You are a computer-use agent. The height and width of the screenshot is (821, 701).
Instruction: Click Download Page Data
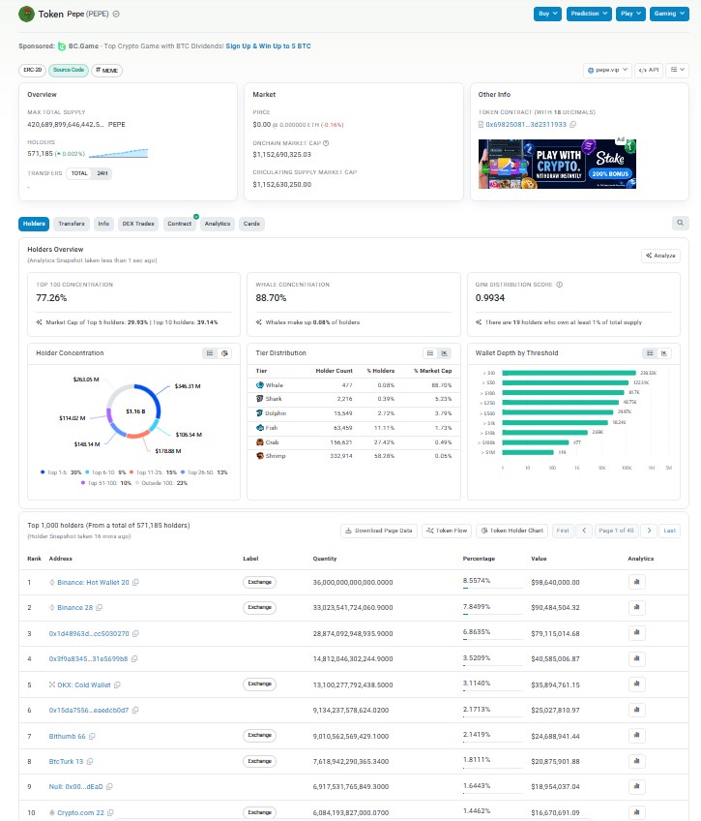point(379,531)
